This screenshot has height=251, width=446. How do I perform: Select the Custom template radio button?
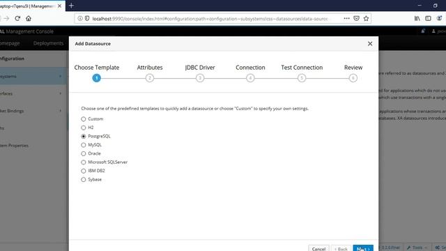84,119
